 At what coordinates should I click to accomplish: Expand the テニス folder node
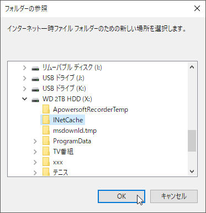(x=35, y=173)
